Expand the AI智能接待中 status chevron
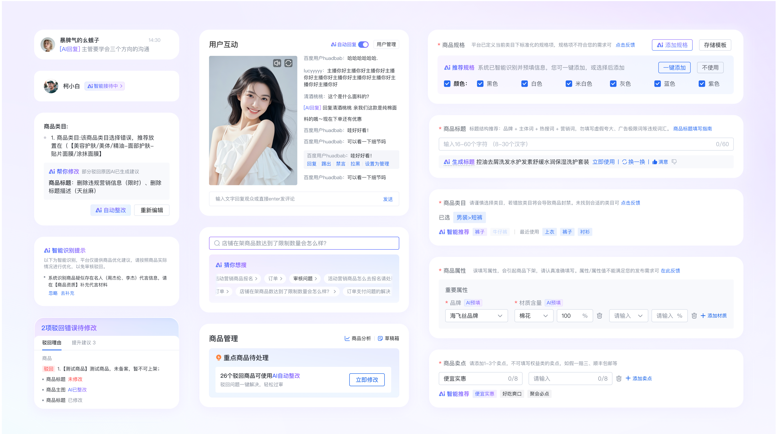The image size is (777, 434). click(x=121, y=86)
